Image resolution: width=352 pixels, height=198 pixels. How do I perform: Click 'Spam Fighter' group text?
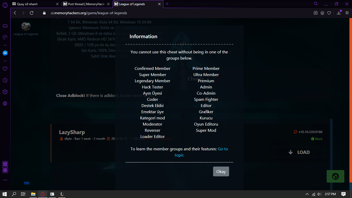(x=206, y=100)
